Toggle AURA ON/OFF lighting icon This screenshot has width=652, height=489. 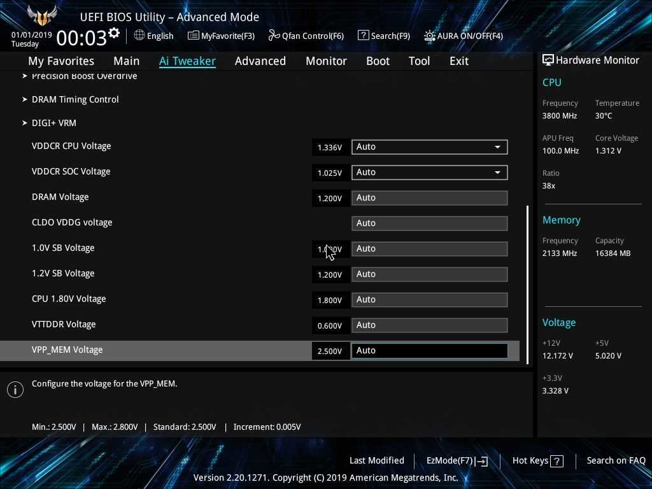430,36
